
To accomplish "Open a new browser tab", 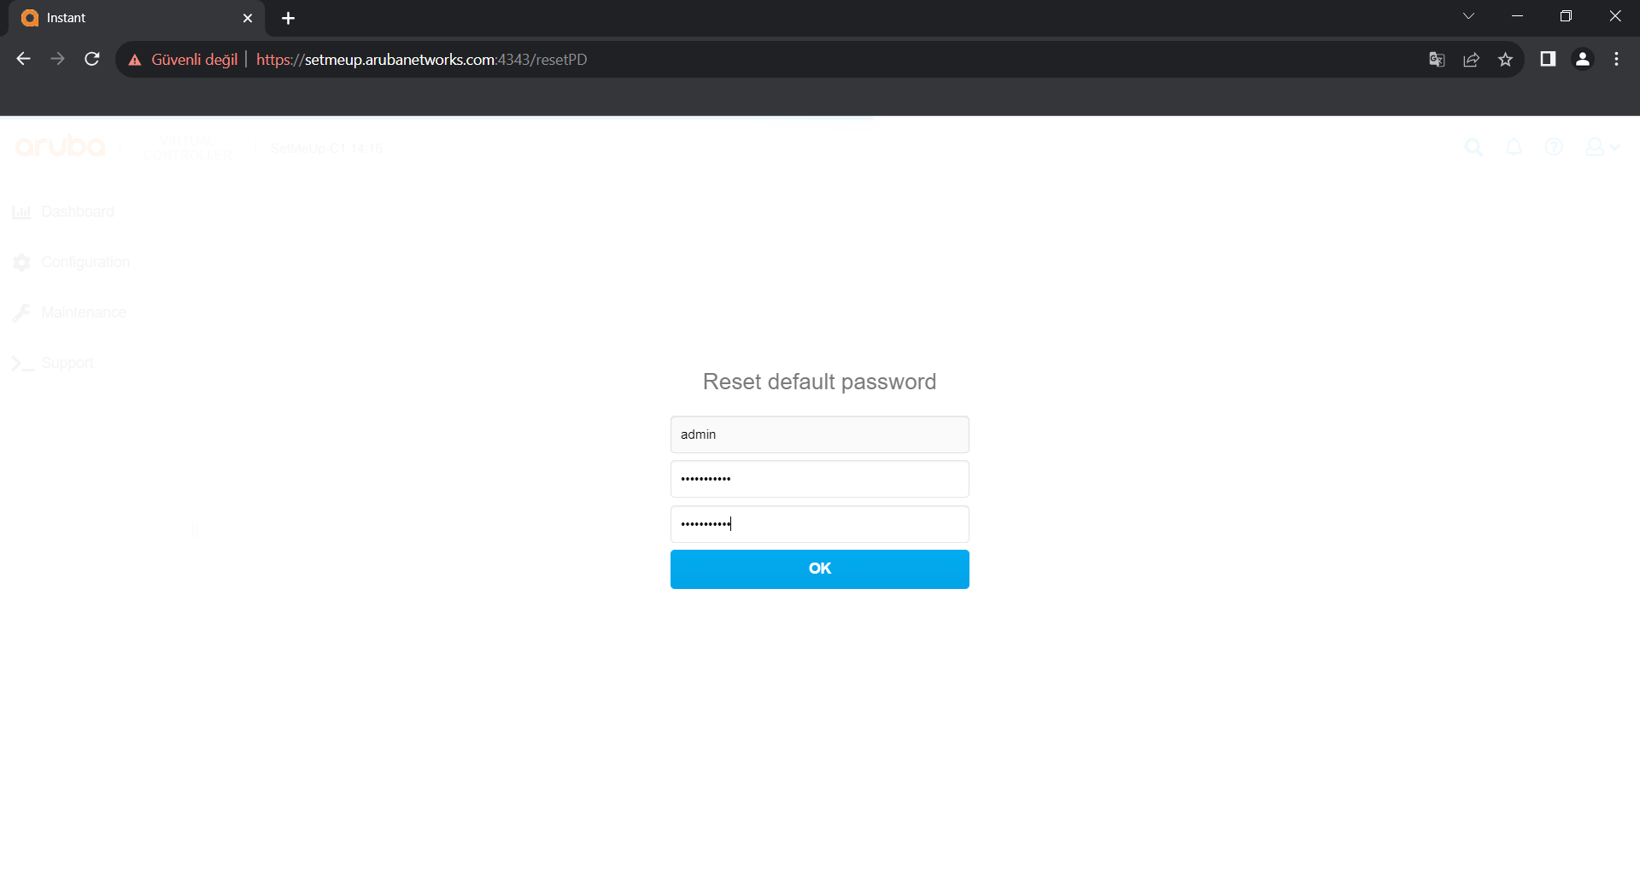I will pyautogui.click(x=288, y=18).
